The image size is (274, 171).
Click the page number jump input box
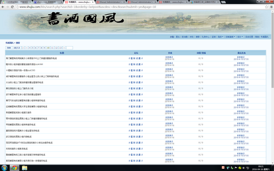[69, 48]
